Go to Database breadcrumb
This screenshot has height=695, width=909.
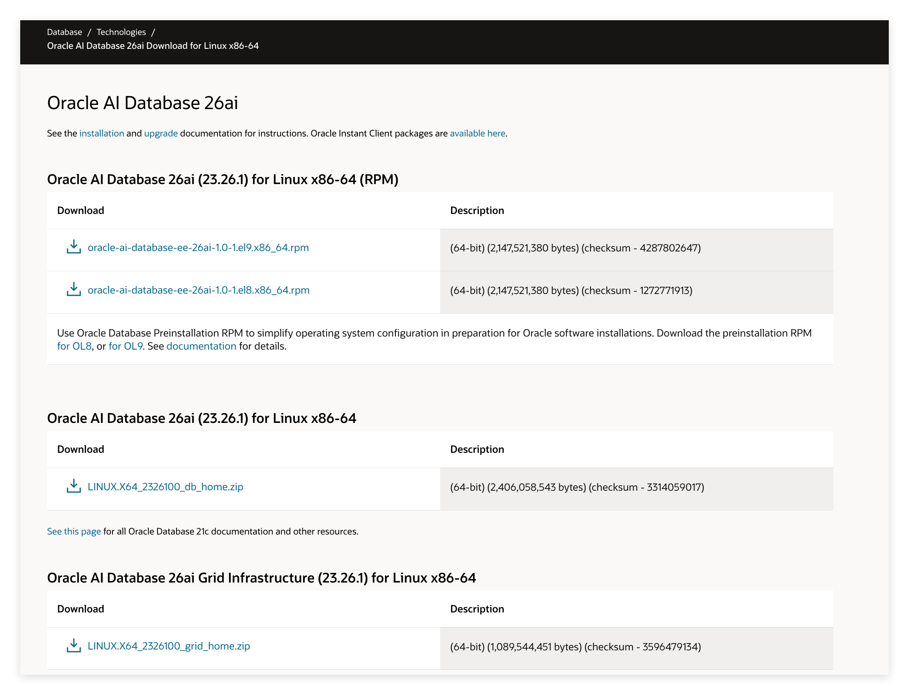(64, 32)
